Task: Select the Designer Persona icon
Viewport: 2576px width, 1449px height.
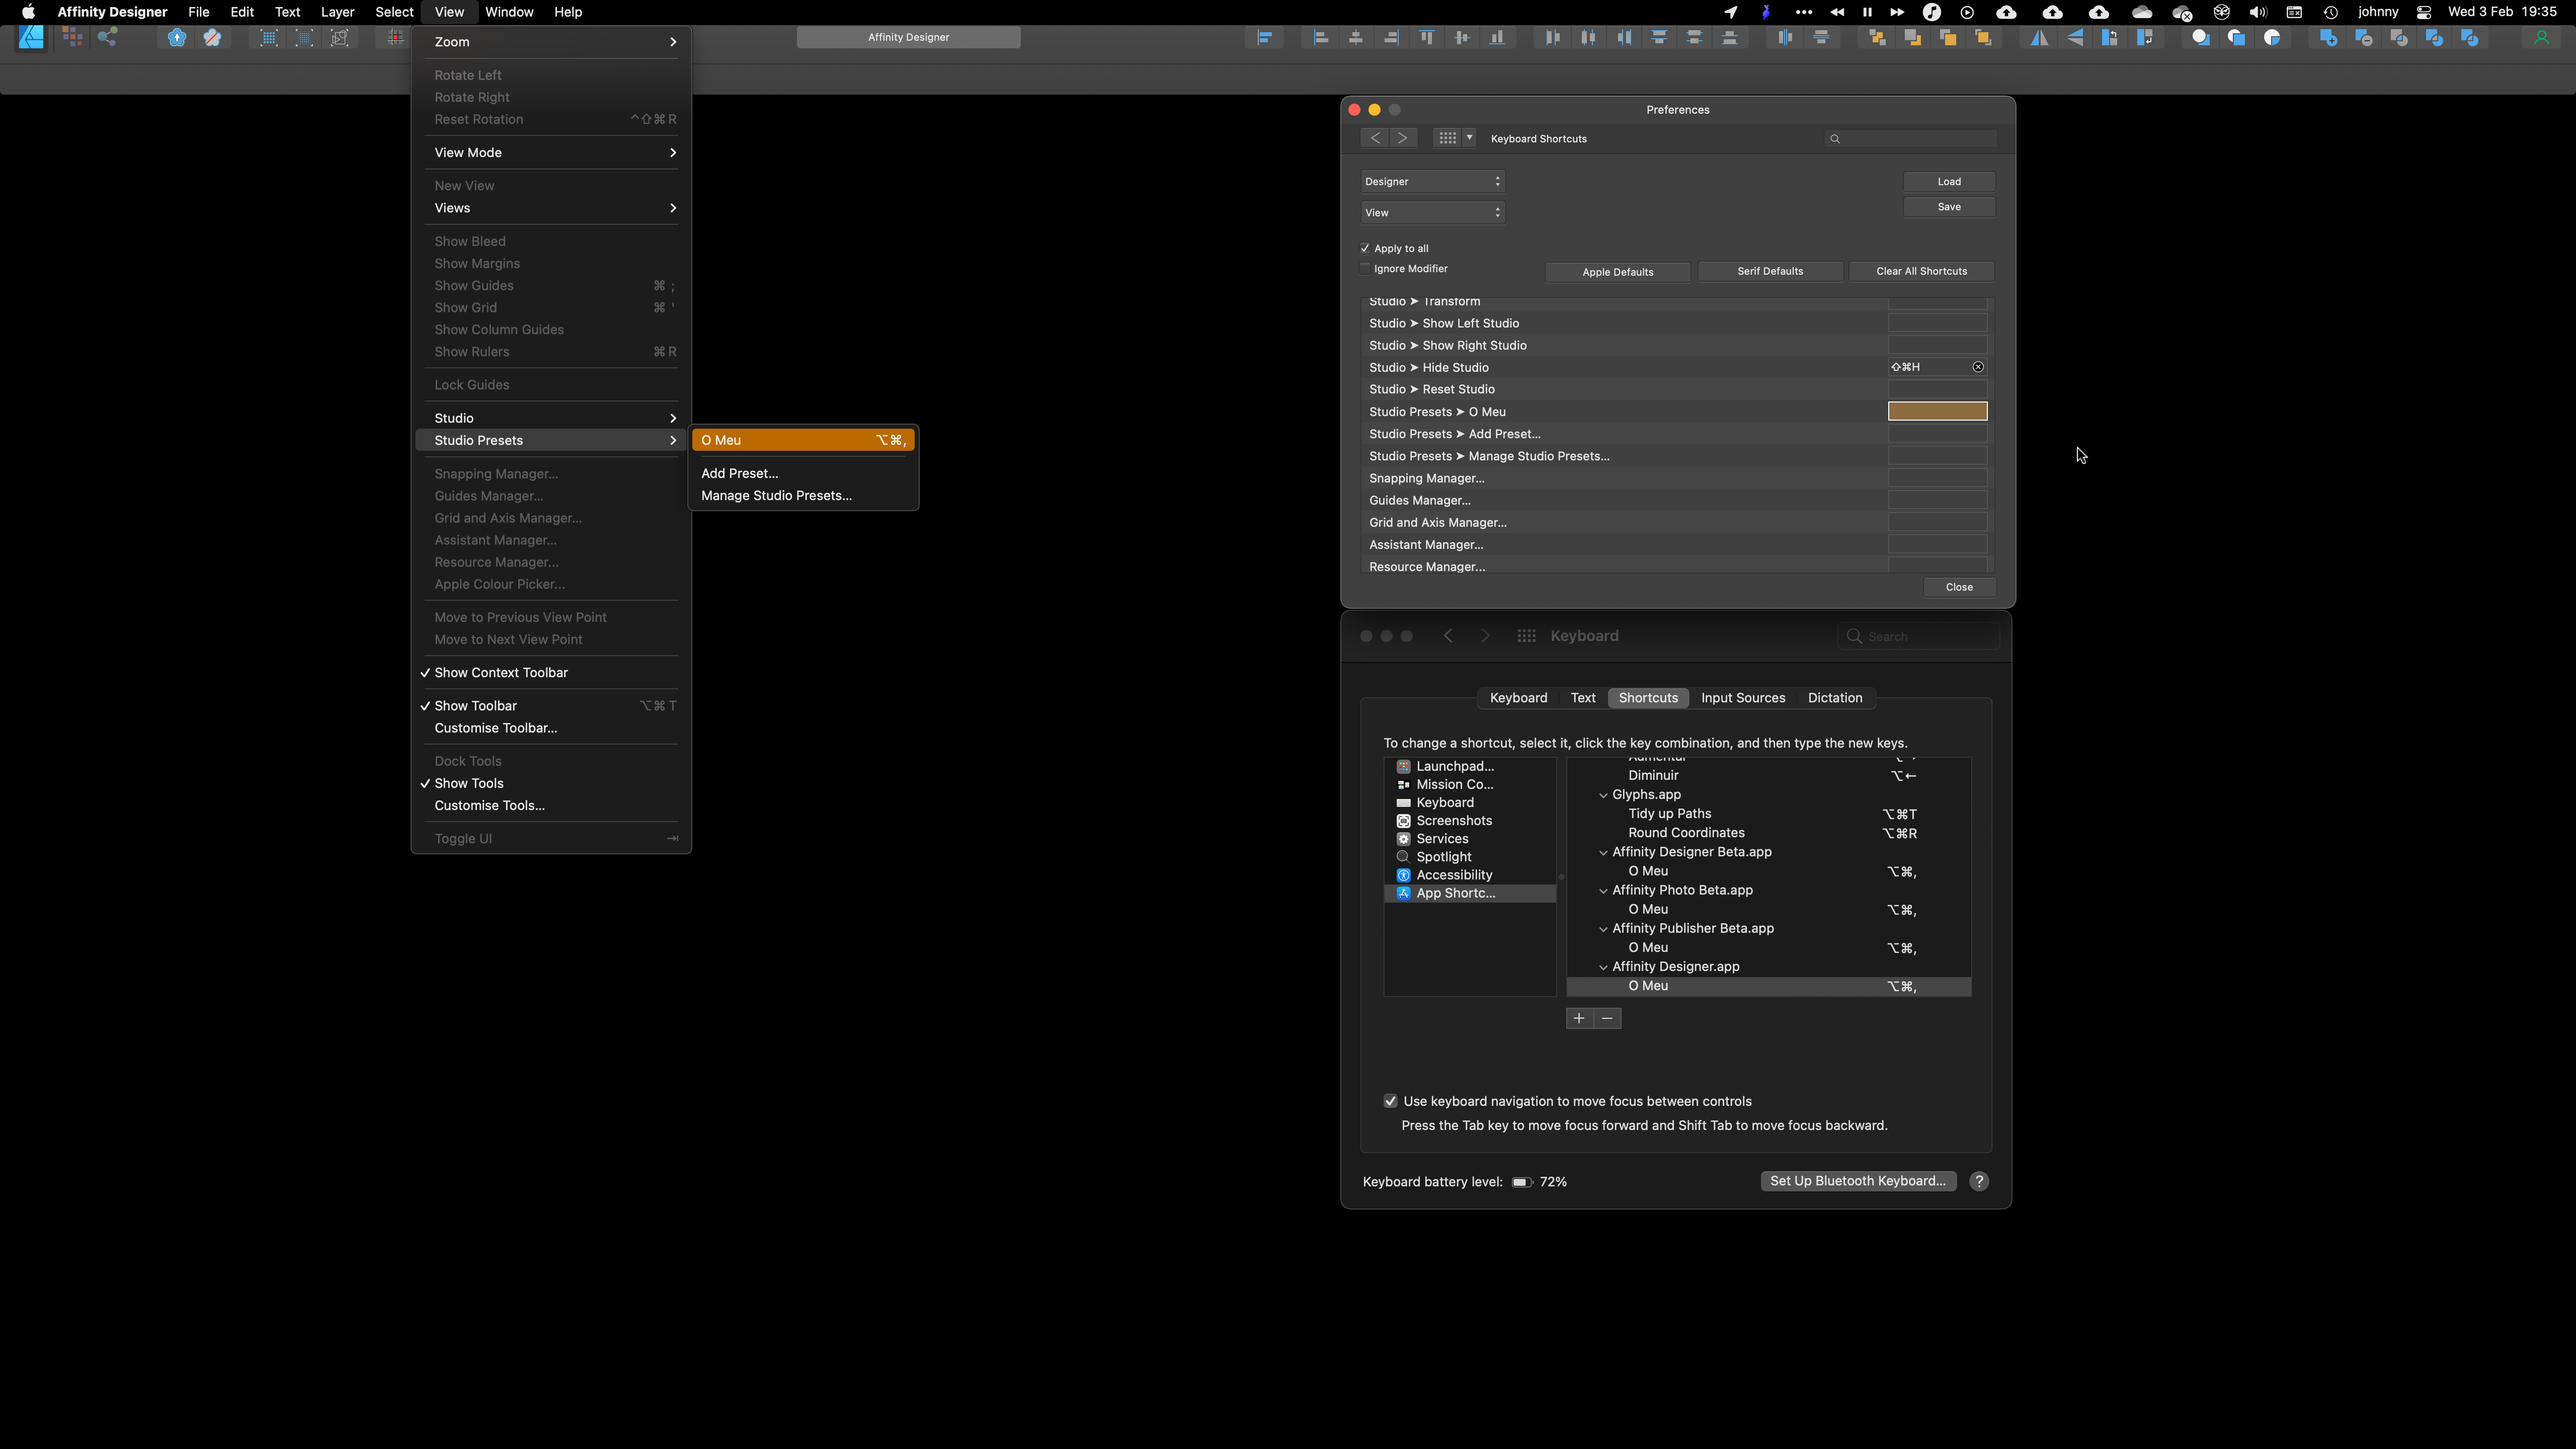Action: tap(32, 38)
